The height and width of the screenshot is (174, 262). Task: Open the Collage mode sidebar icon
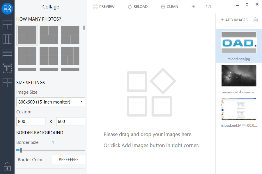click(x=7, y=8)
